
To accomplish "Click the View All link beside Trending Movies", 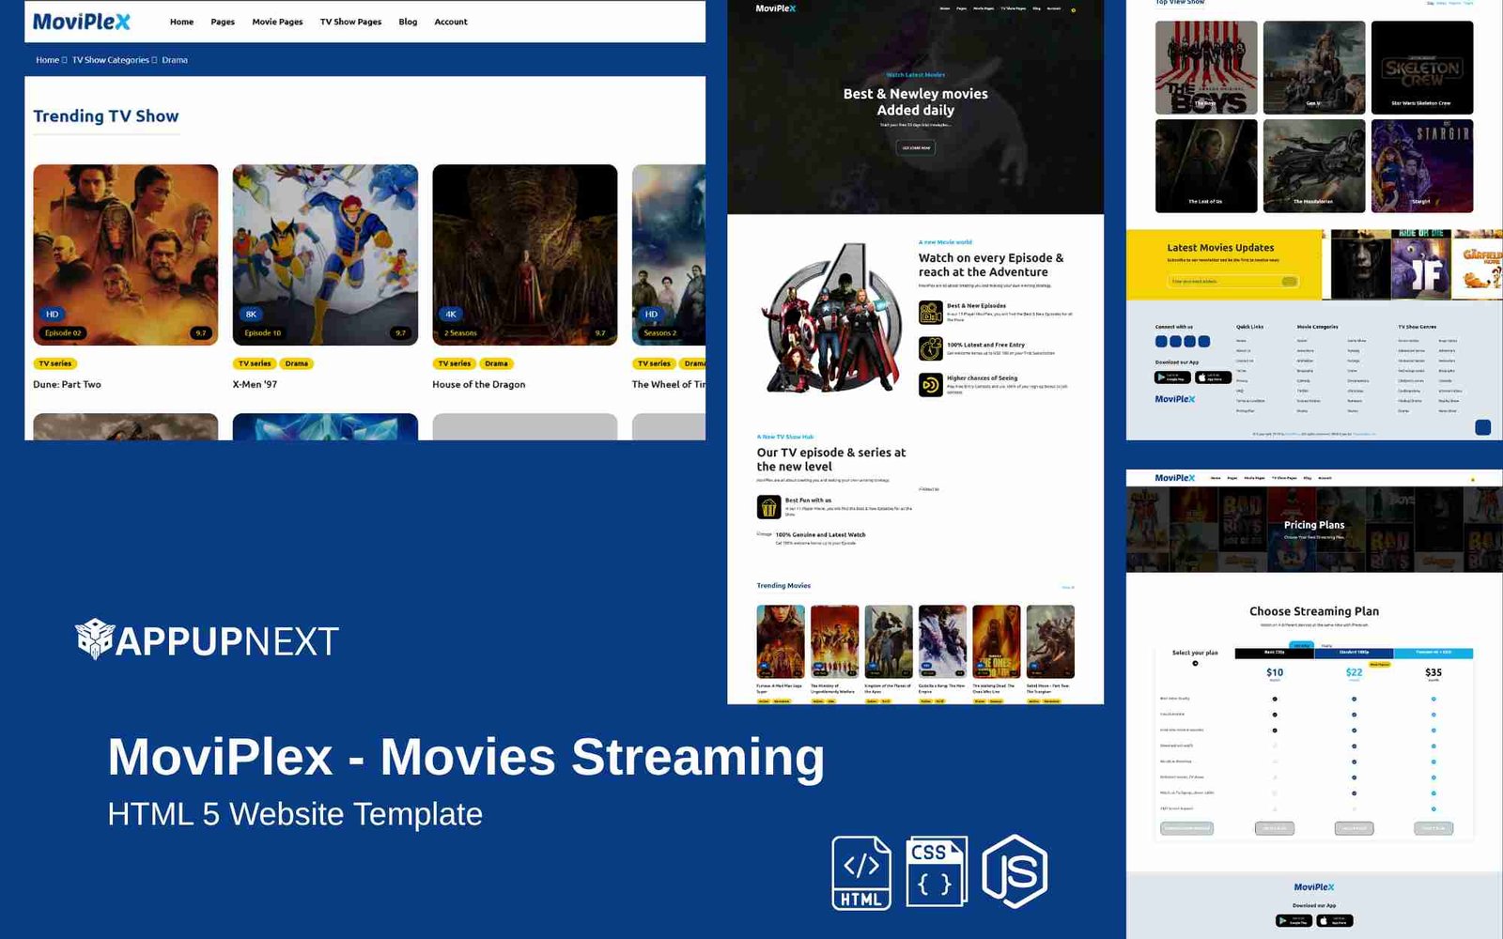I will [x=1068, y=587].
